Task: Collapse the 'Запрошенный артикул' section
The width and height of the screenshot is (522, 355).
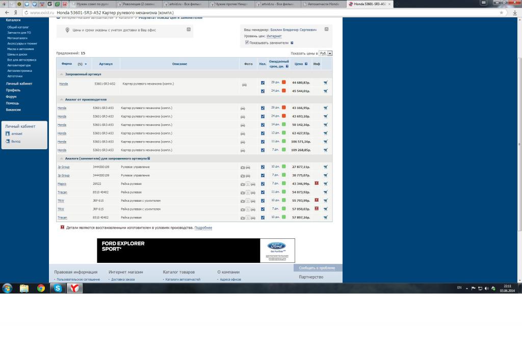Action: click(62, 74)
